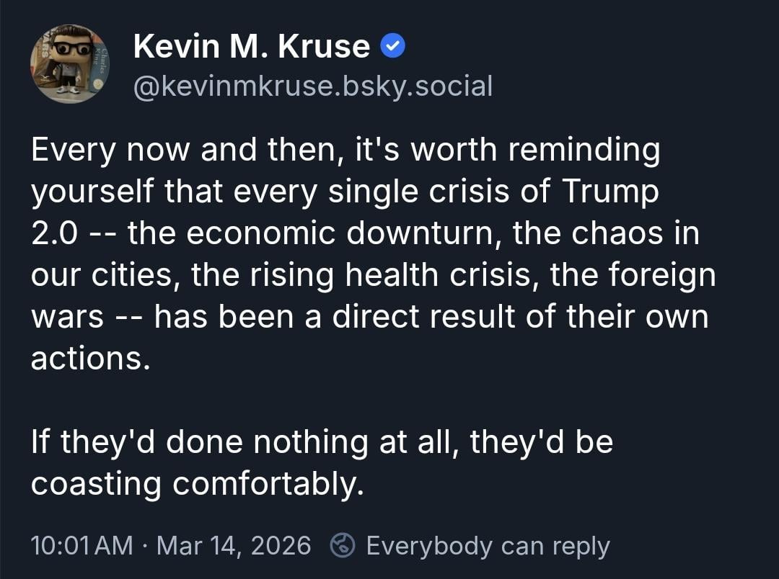Click the "2.0" text in the post

pyautogui.click(x=54, y=234)
